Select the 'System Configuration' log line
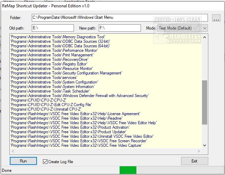 click(x=54, y=82)
